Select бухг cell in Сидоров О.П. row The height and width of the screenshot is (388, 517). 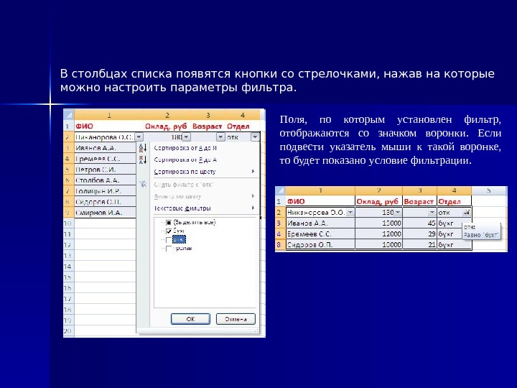tap(455, 245)
